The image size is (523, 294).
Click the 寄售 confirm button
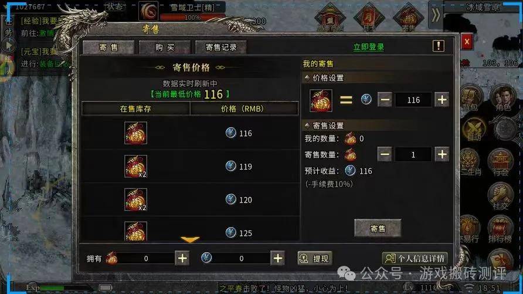378,228
